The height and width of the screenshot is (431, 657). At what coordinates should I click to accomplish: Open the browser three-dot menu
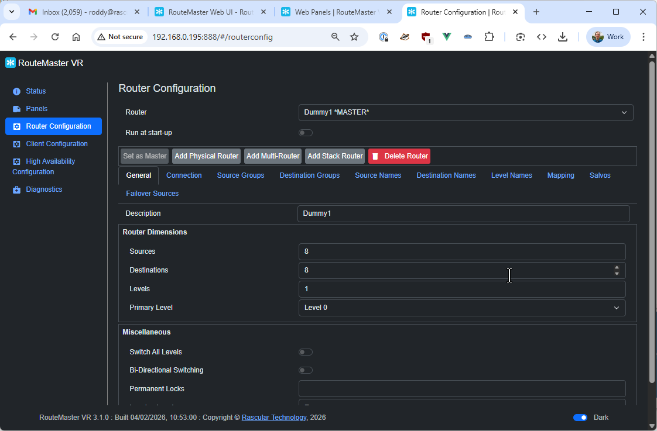(644, 37)
